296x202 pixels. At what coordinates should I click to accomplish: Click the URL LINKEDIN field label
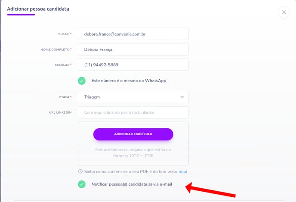pos(61,113)
